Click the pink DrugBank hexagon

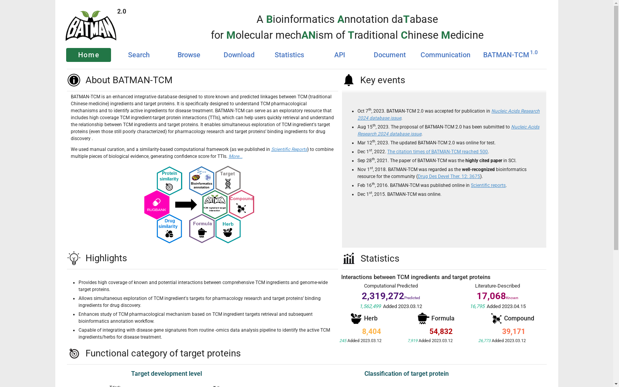click(157, 205)
